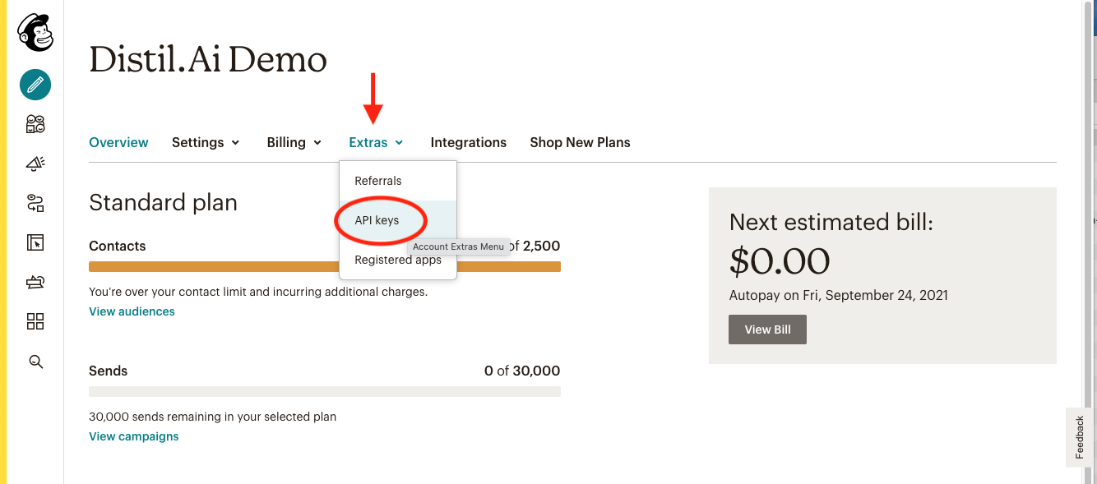Click the Mailchimp Freddie logo
The width and height of the screenshot is (1097, 484).
[x=35, y=34]
